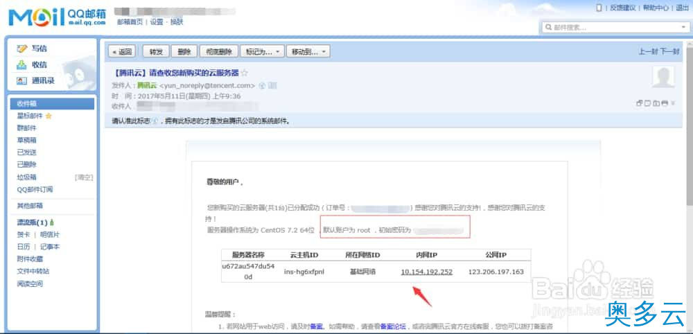Open 附件收藏 attachment favorites
The width and height of the screenshot is (693, 334).
(x=30, y=259)
